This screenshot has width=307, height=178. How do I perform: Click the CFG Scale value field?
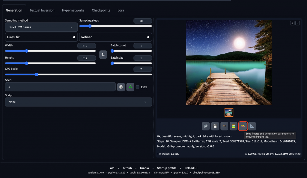point(142,69)
